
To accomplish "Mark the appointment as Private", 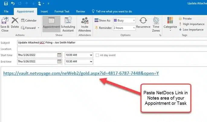I will [185, 19].
